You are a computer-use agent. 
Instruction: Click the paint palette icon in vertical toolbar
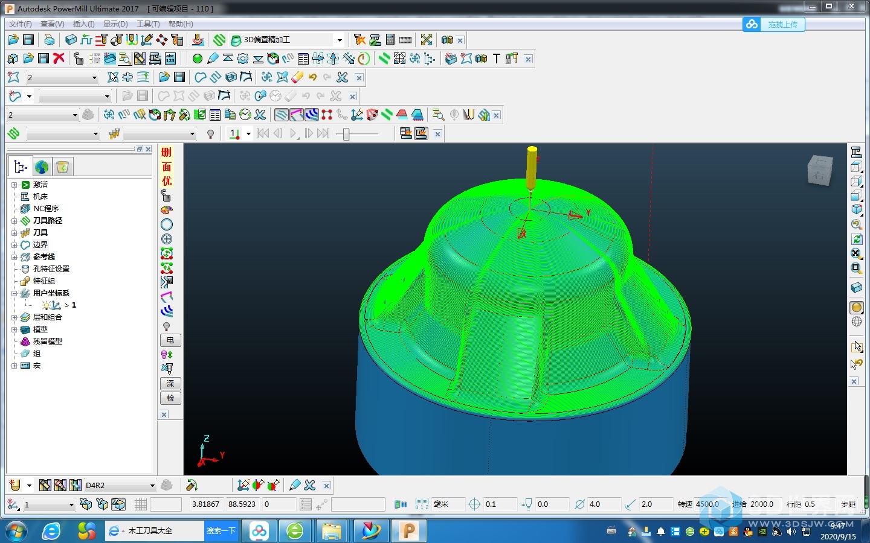click(x=167, y=210)
